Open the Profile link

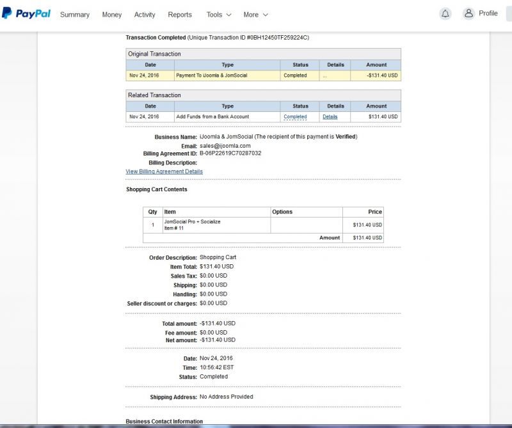tap(488, 13)
